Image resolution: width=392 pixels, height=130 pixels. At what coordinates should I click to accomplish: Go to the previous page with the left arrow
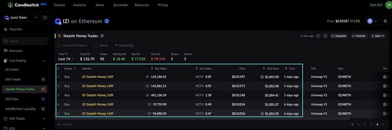(352, 124)
